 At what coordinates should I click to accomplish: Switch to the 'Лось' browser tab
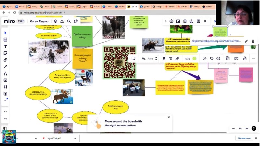tap(45, 7)
